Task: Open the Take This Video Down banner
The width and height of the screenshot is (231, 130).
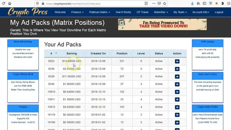Action: click(x=162, y=25)
